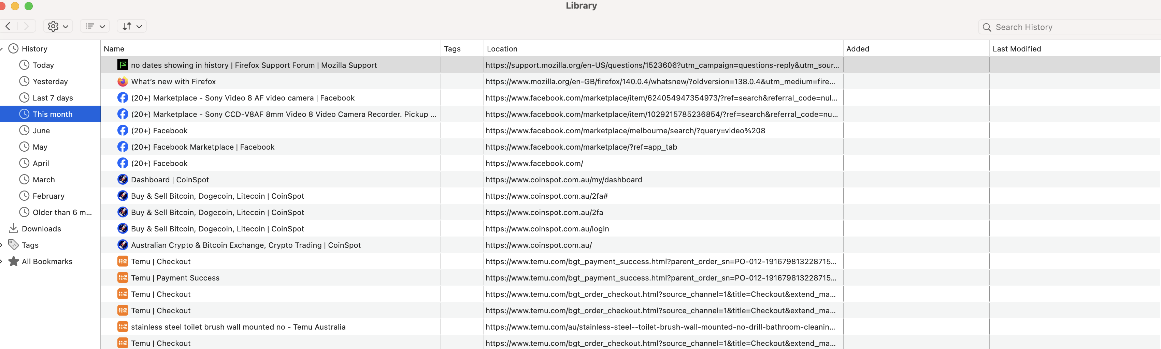Click CoinSpot icon for Dashboard entry
This screenshot has height=349, width=1161.
click(x=123, y=180)
